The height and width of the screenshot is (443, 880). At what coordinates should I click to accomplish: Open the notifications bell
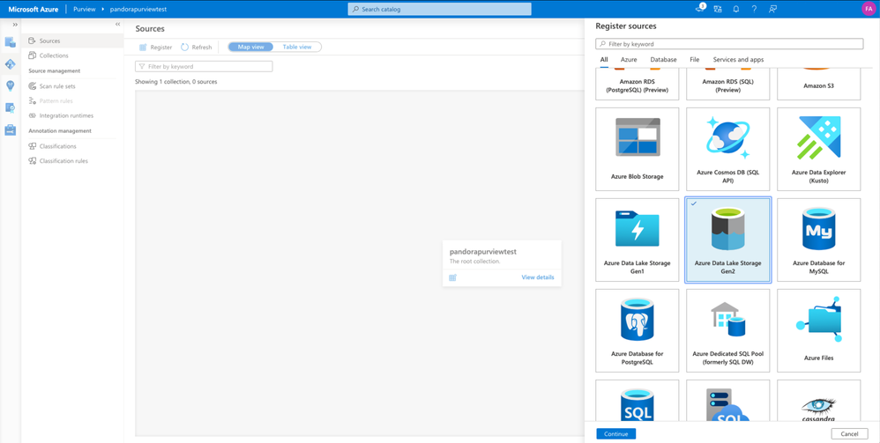[x=735, y=9]
